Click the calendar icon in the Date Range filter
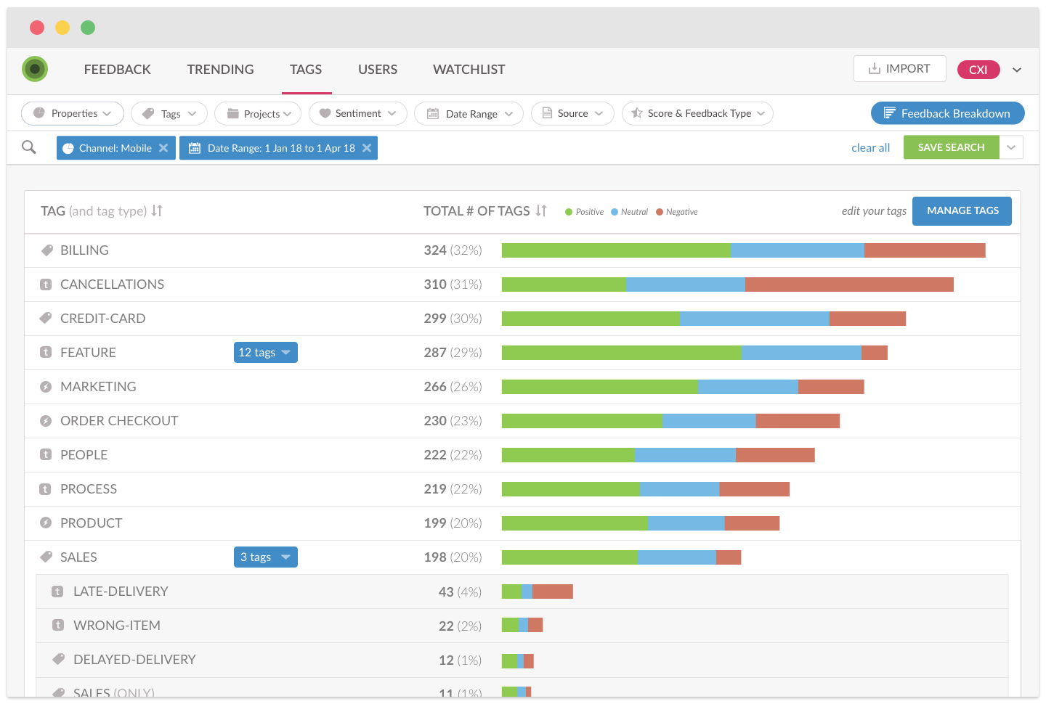The height and width of the screenshot is (704, 1046). (432, 113)
